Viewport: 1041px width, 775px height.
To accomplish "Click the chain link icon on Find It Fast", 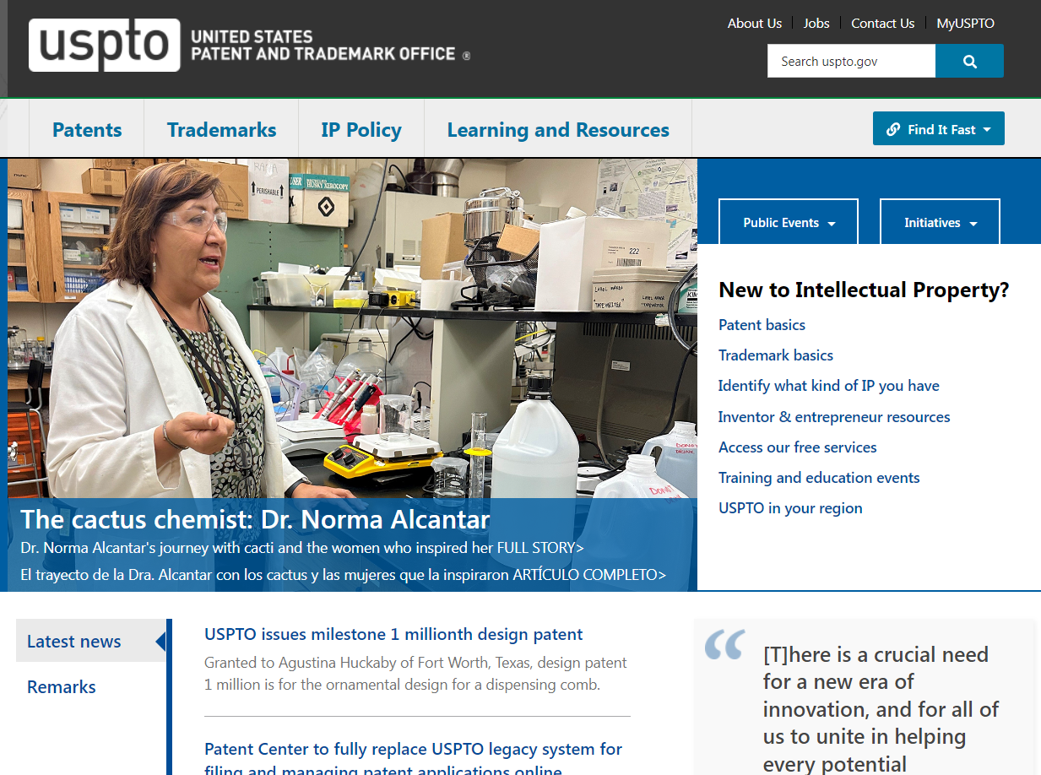I will 892,129.
